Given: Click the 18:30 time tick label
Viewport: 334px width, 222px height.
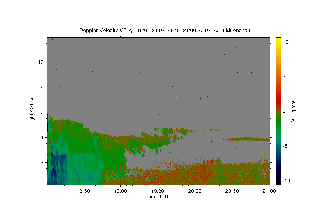Looking at the screenshot, I should 83,191.
